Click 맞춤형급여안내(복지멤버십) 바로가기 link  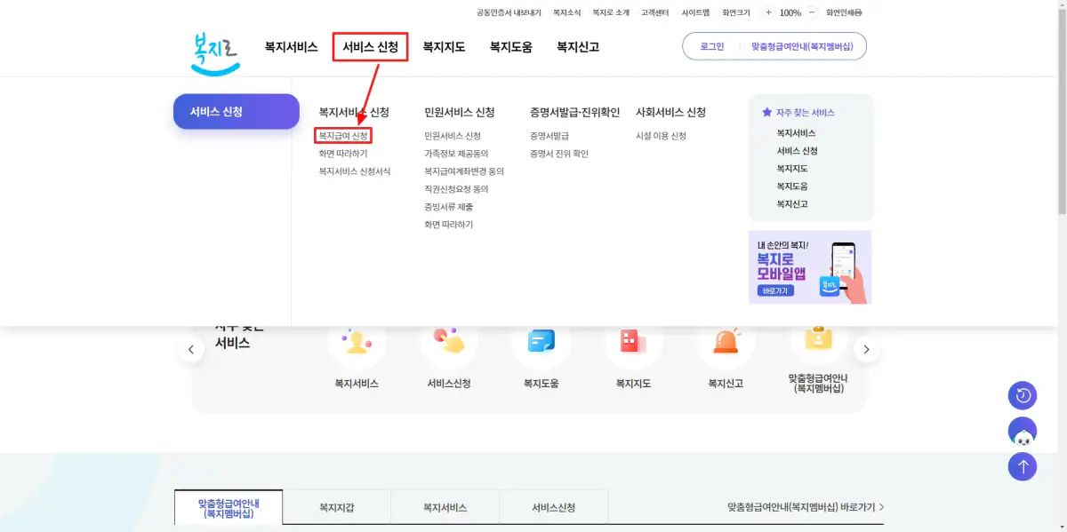(806, 507)
